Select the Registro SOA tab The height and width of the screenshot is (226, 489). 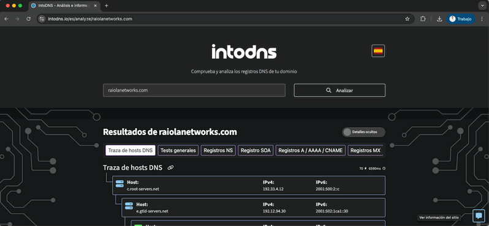click(256, 150)
